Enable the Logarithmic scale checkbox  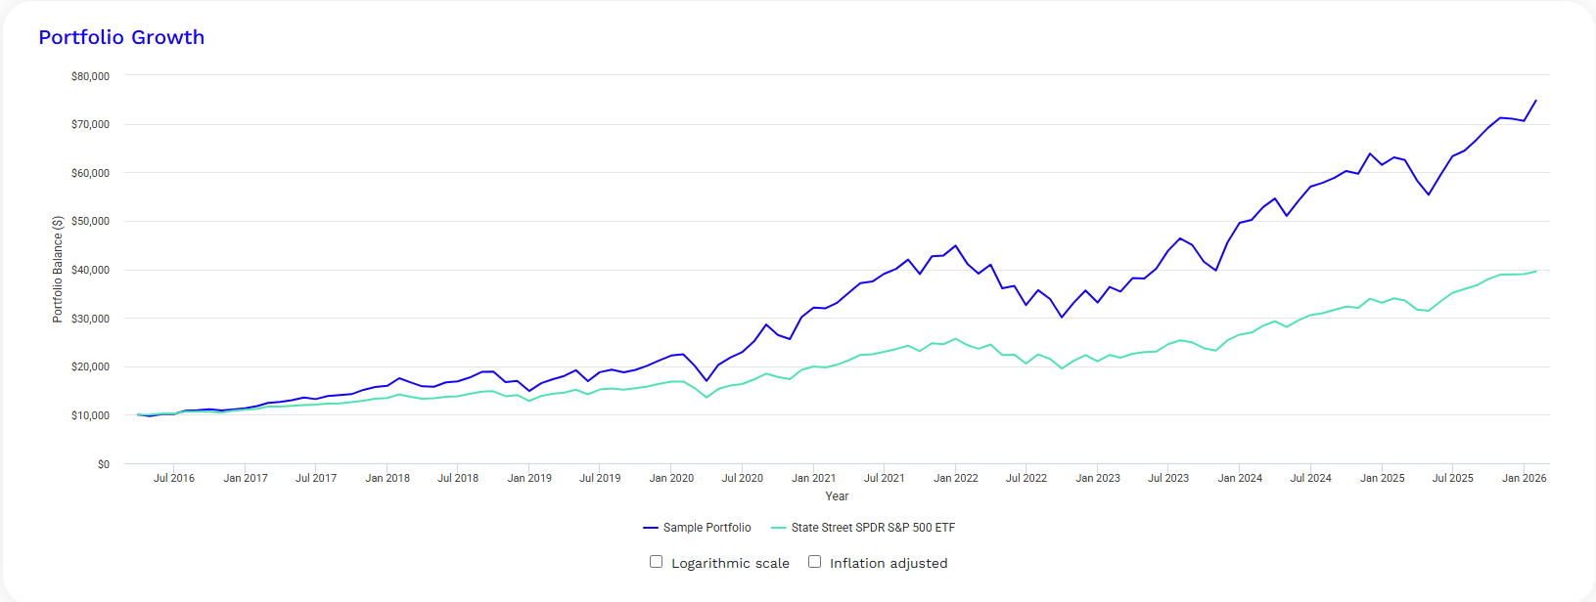[x=656, y=562]
